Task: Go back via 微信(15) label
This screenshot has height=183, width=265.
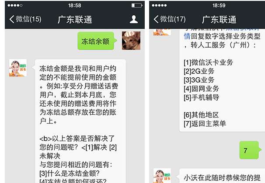Action: (28, 19)
